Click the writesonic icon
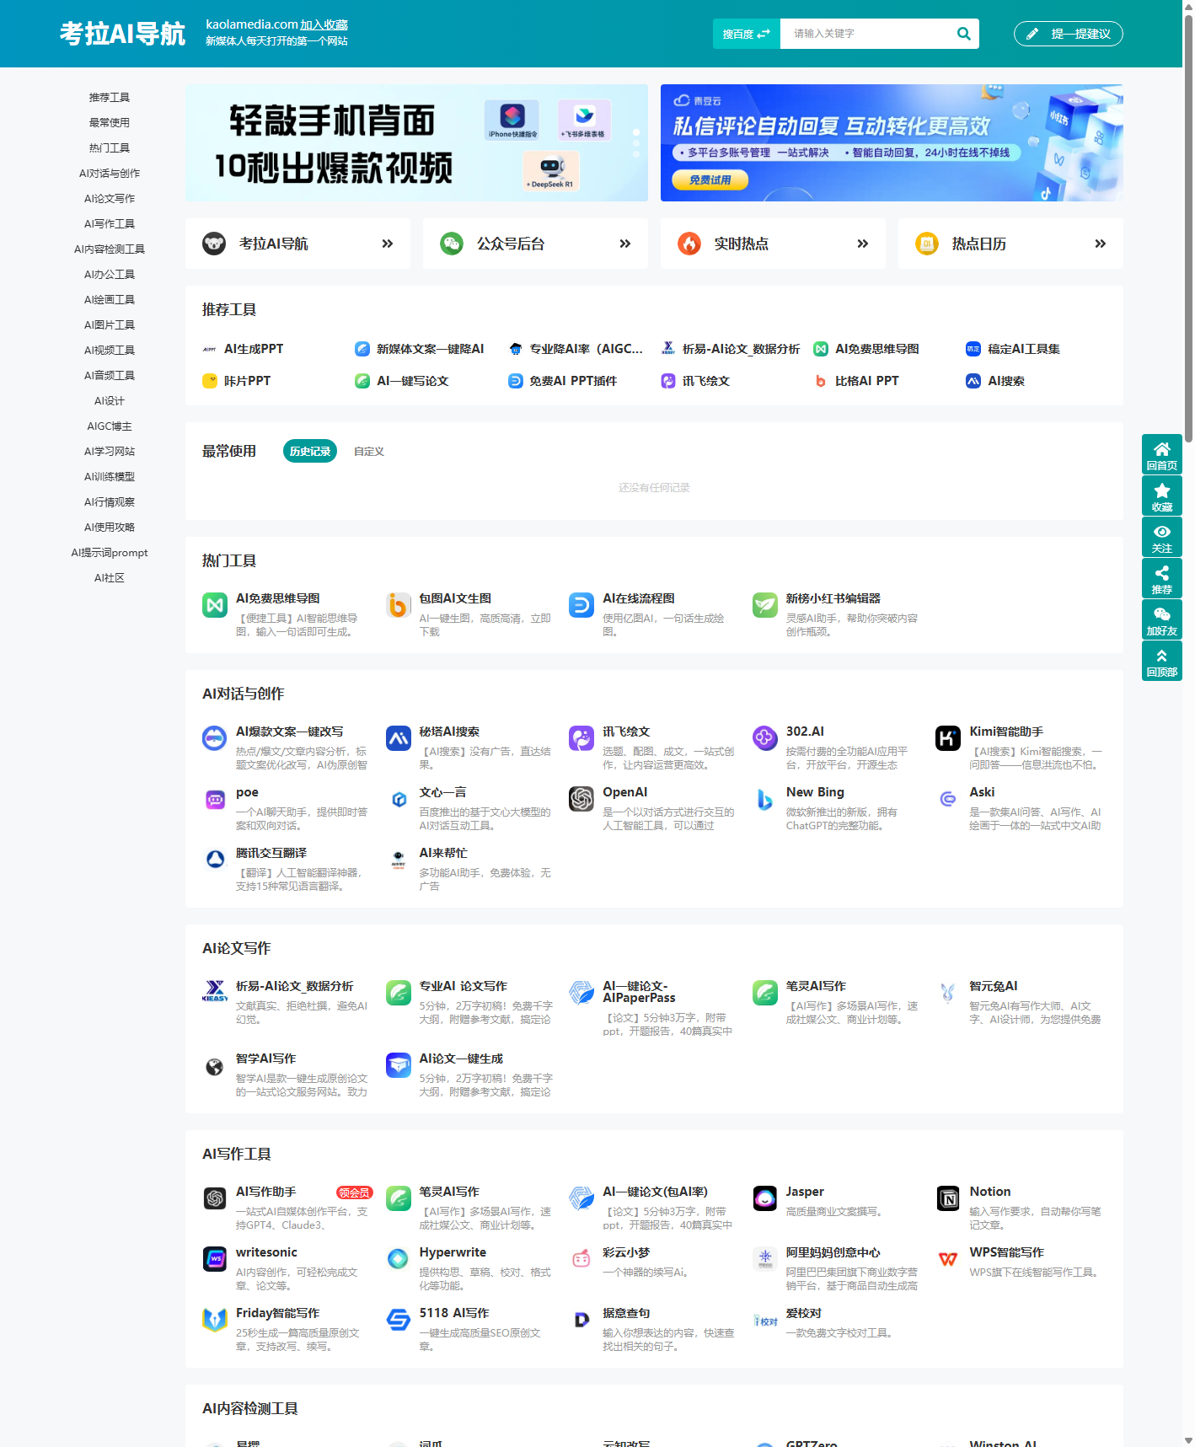The image size is (1195, 1447). (215, 1259)
